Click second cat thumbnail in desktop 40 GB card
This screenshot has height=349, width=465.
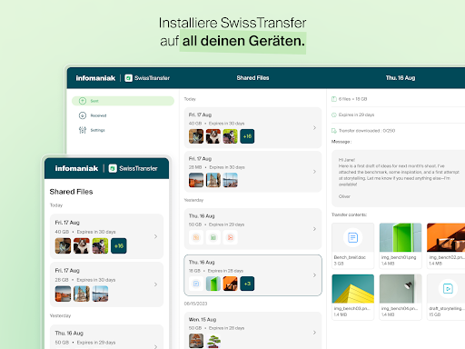213,136
